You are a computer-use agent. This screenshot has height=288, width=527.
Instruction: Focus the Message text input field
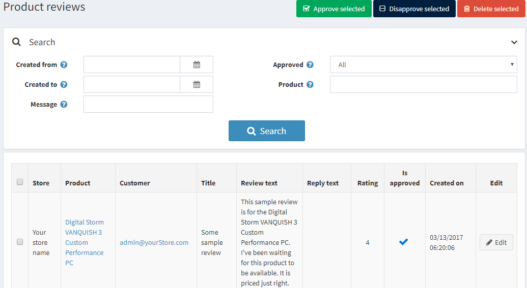tap(148, 104)
